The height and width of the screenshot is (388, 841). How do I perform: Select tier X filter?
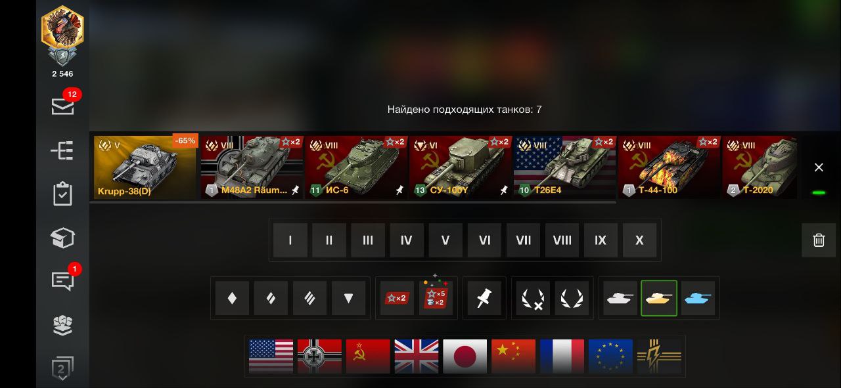[x=639, y=240]
